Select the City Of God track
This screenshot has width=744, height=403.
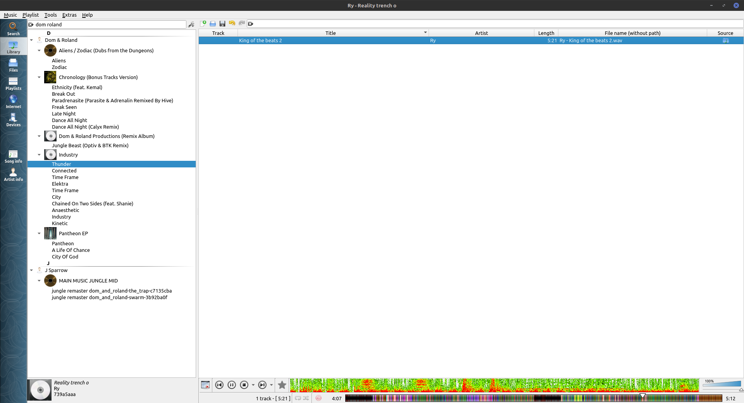click(65, 257)
